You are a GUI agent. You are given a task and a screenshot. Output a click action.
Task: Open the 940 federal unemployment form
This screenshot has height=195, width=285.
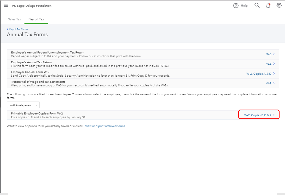(269, 54)
